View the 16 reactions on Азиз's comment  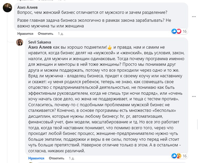(x=184, y=31)
